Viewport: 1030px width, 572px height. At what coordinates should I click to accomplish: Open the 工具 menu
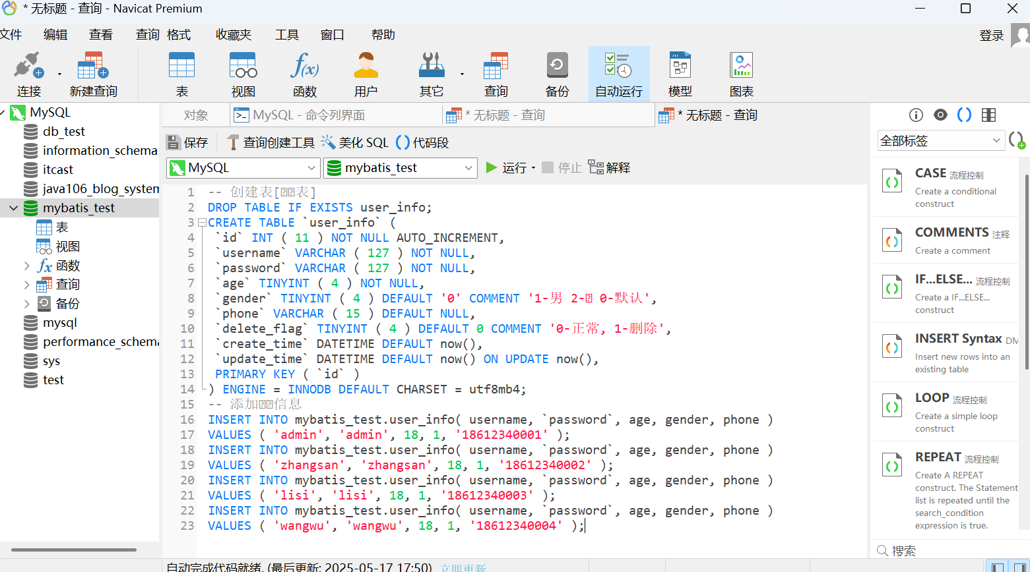pos(287,34)
